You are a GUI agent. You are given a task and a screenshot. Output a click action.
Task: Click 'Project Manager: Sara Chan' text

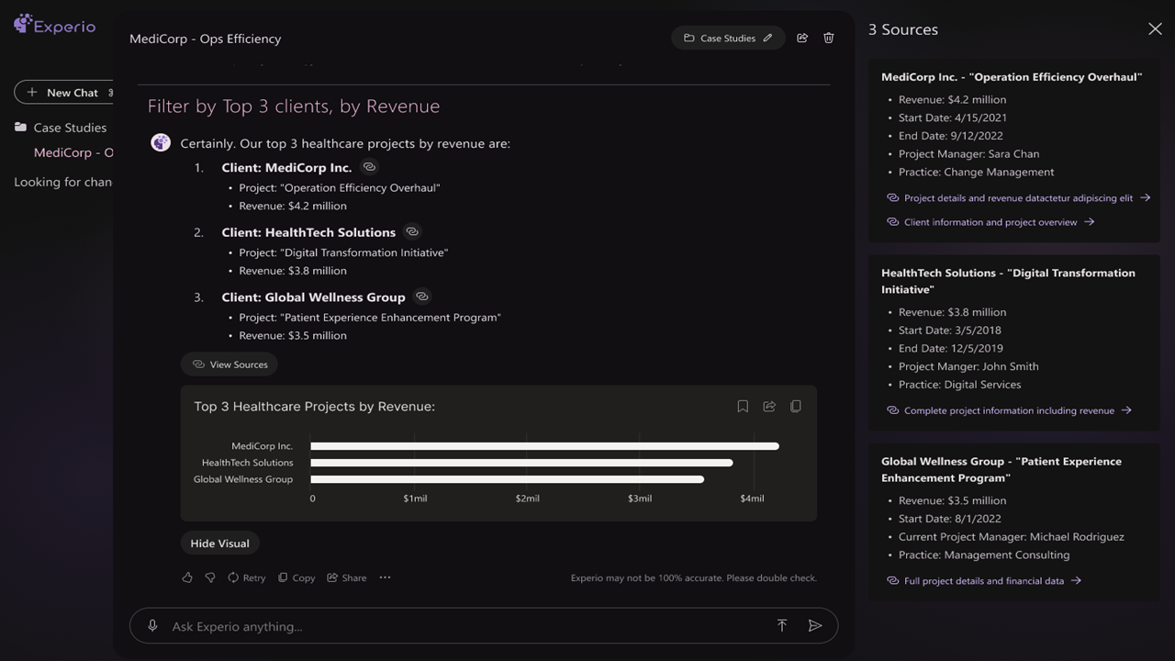(x=969, y=153)
